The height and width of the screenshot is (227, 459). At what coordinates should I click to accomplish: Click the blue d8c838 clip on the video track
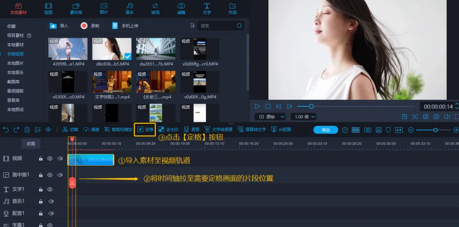[91, 160]
